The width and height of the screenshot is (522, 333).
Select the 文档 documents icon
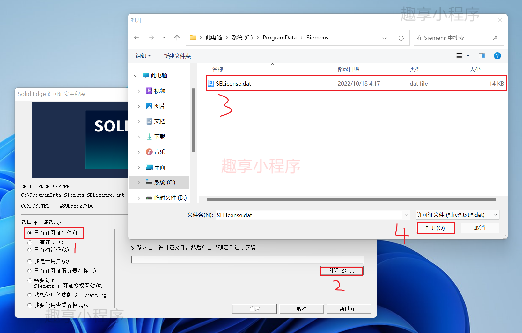click(x=149, y=121)
